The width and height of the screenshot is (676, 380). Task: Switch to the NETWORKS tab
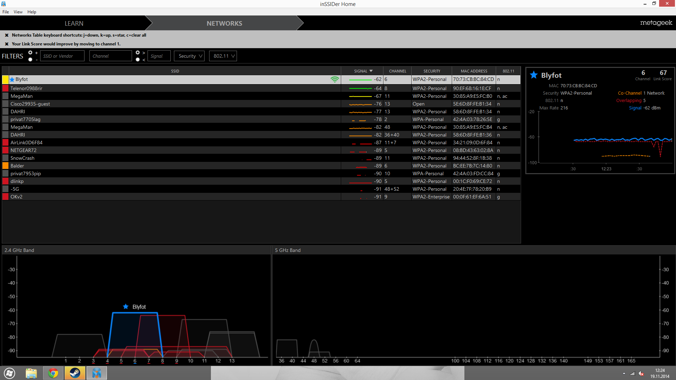point(224,23)
